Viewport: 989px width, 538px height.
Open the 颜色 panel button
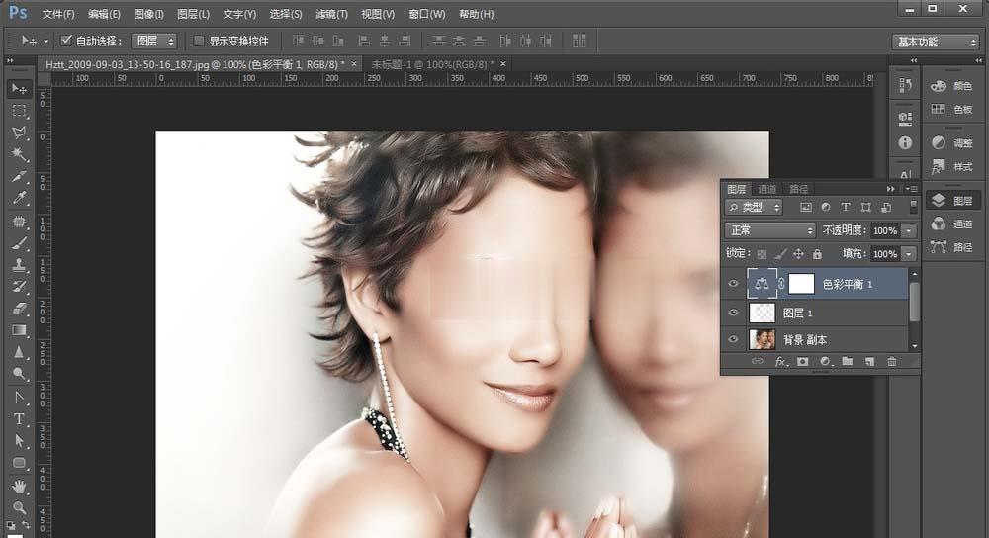click(x=952, y=86)
